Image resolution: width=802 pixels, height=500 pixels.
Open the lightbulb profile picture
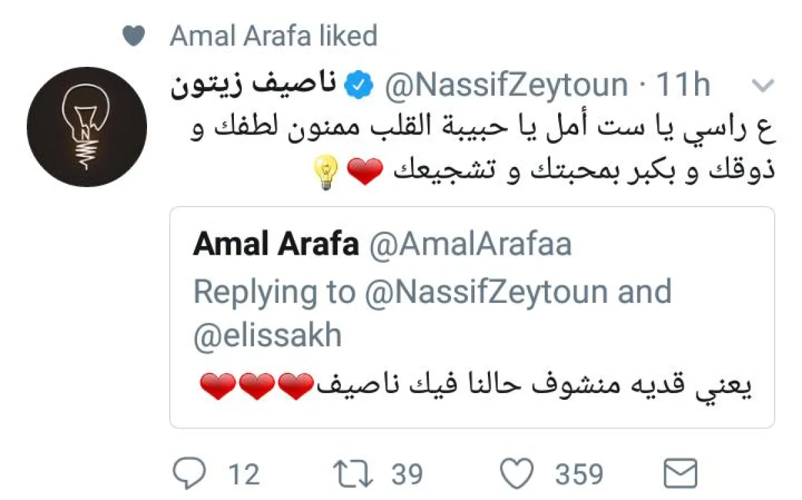[x=87, y=126]
